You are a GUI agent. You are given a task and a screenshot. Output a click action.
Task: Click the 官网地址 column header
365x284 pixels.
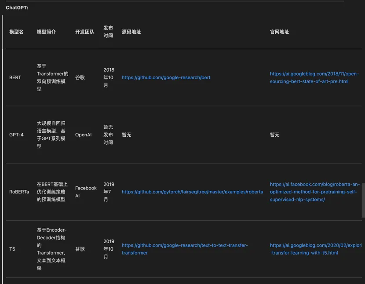pyautogui.click(x=279, y=32)
